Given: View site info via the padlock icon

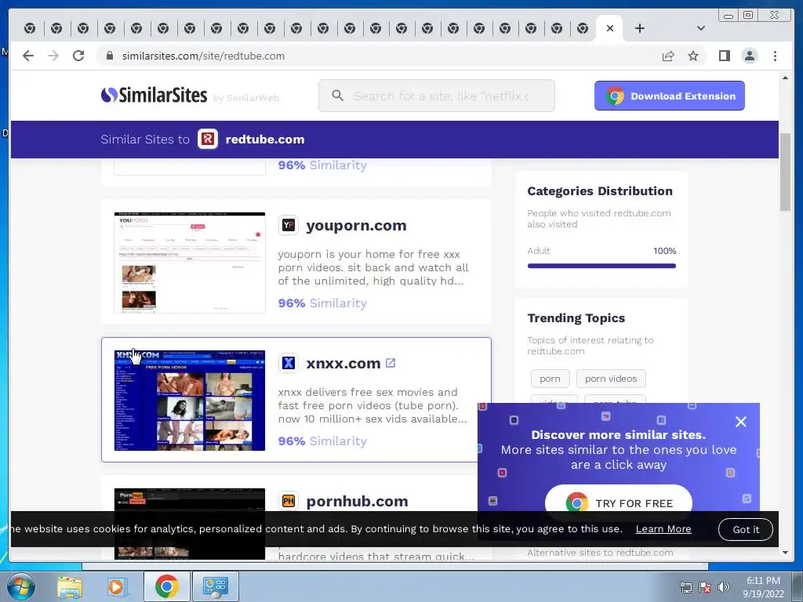Looking at the screenshot, I should [109, 56].
